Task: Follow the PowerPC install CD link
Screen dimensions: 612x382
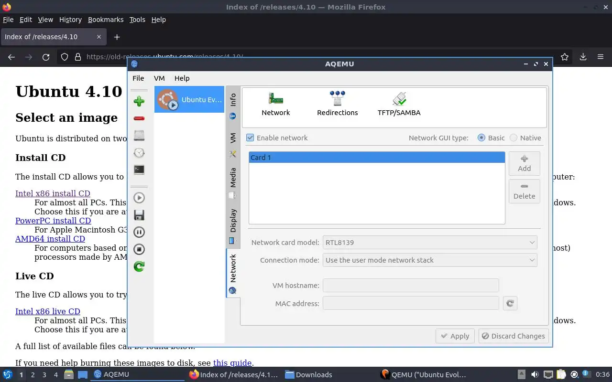Action: (53, 221)
